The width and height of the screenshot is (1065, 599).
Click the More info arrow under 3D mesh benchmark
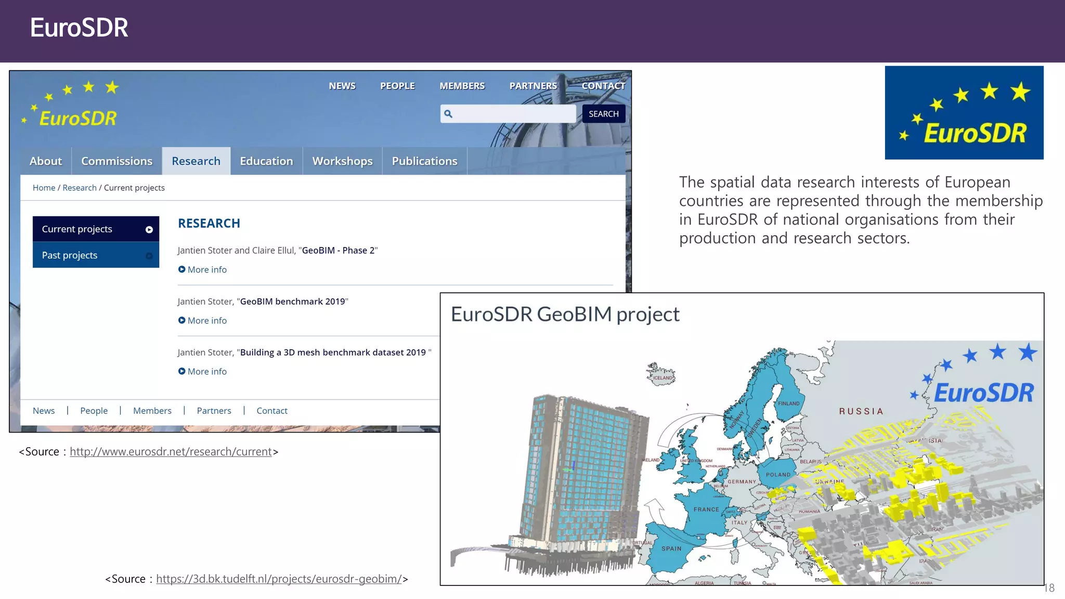point(181,371)
